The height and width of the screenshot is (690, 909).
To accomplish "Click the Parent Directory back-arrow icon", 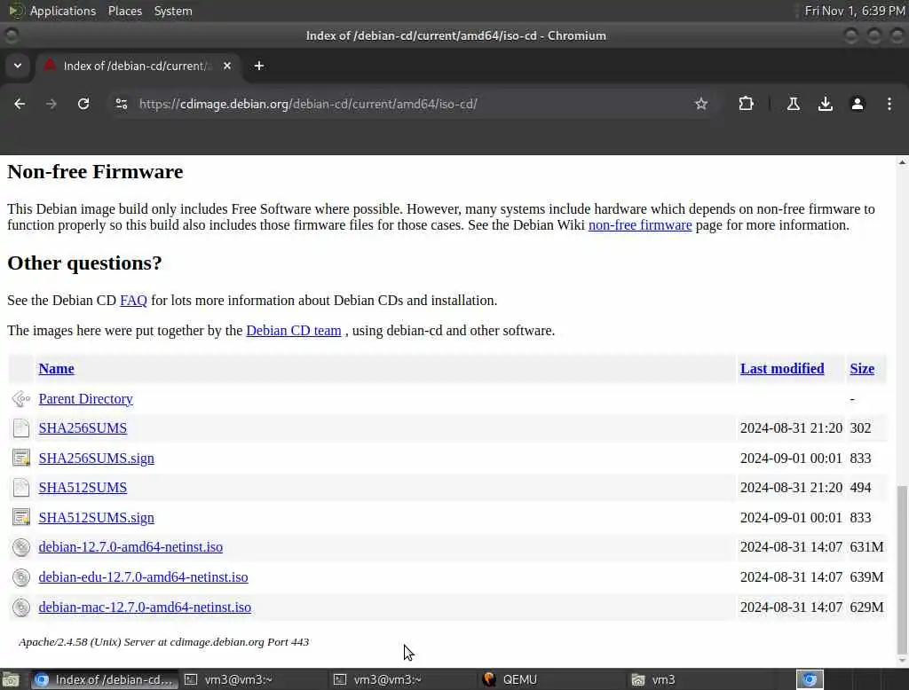I will pos(21,398).
